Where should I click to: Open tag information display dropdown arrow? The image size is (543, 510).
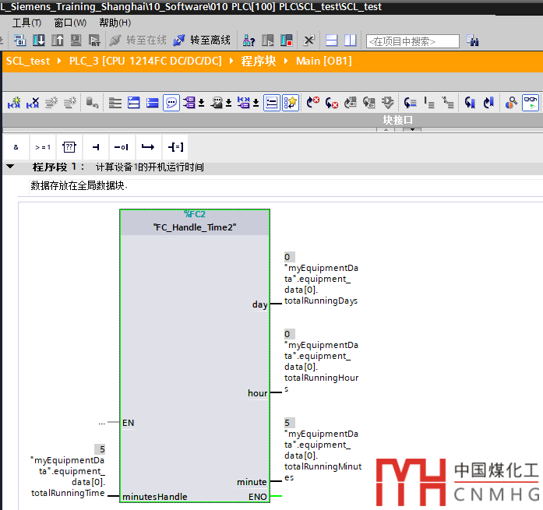coord(228,103)
